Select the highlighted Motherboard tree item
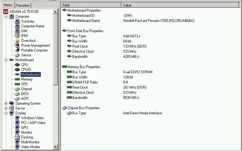This screenshot has width=242, height=151. click(x=31, y=74)
